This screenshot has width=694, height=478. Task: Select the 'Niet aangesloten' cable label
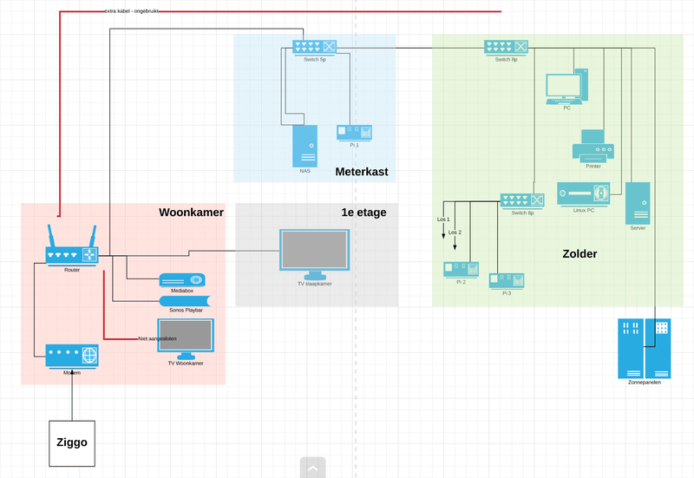[157, 338]
